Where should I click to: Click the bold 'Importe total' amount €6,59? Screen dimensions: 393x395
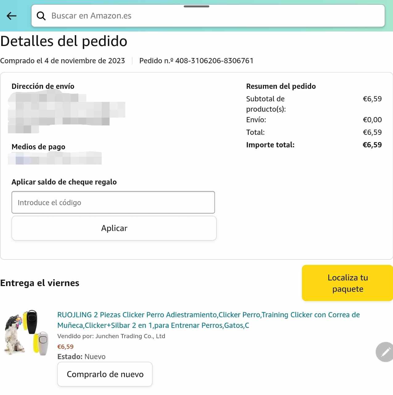(x=372, y=145)
